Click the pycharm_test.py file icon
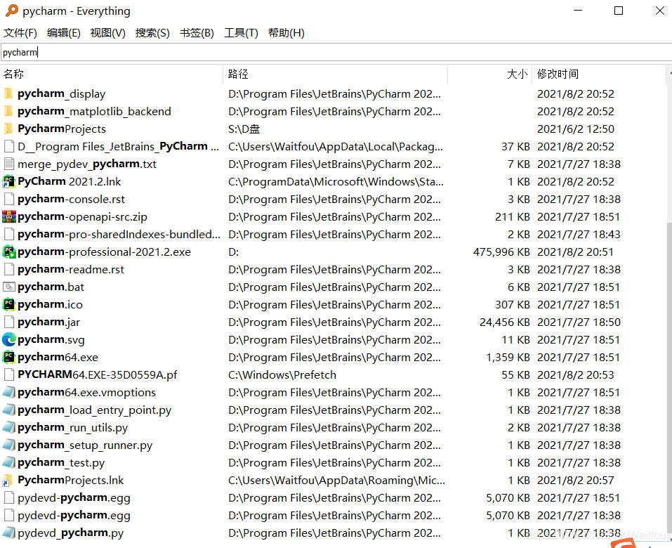 point(8,463)
